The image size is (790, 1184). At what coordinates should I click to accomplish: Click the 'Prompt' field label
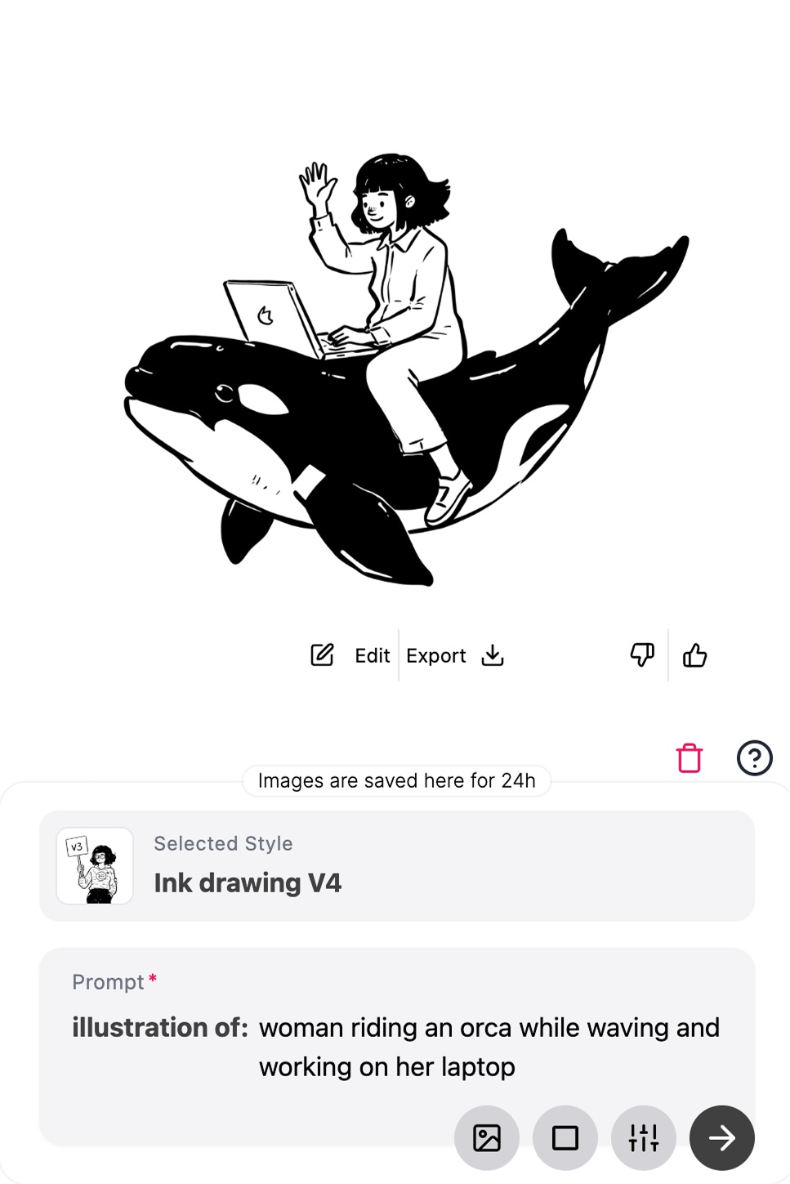pyautogui.click(x=108, y=982)
